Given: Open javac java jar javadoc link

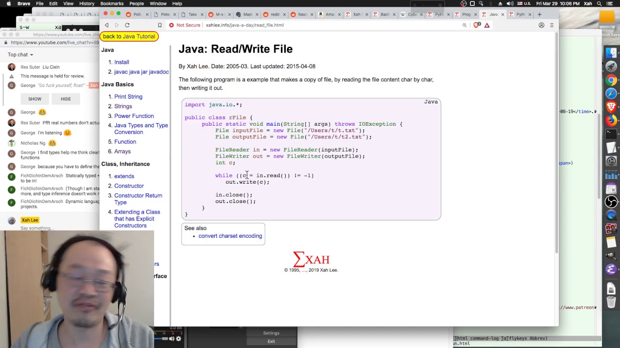Looking at the screenshot, I should [x=141, y=72].
